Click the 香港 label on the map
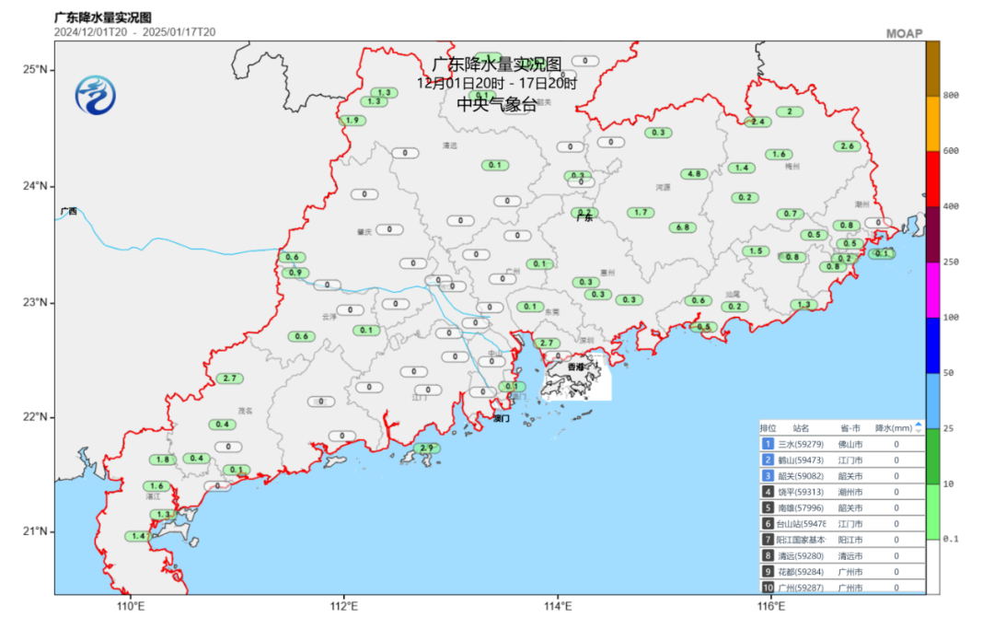The image size is (994, 629). tap(575, 367)
